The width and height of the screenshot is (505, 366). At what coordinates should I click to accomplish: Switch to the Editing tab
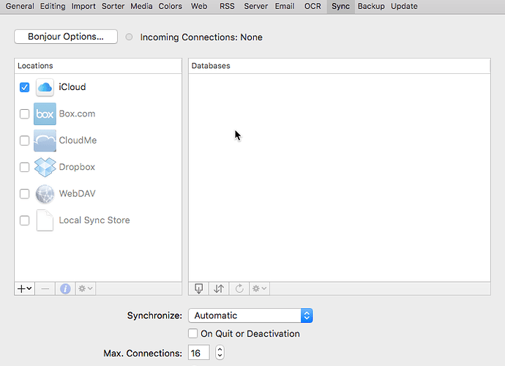point(53,6)
